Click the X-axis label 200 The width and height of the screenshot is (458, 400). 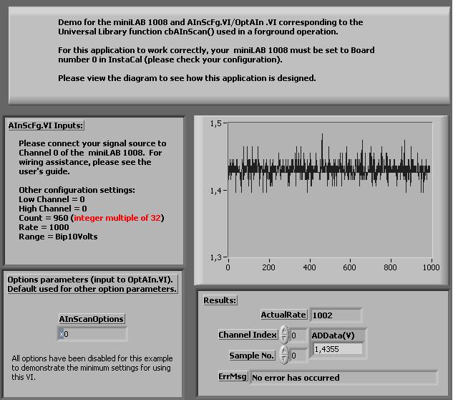pyautogui.click(x=268, y=267)
